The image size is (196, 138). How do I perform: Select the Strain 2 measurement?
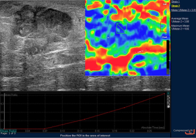coord(175,6)
